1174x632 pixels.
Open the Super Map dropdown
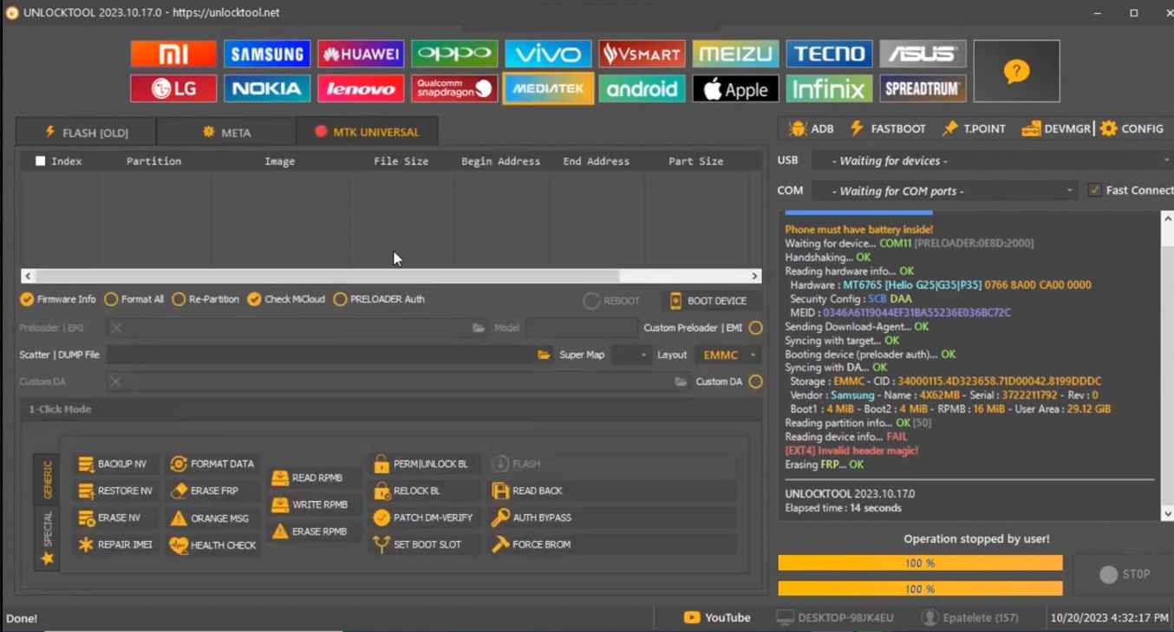[630, 355]
